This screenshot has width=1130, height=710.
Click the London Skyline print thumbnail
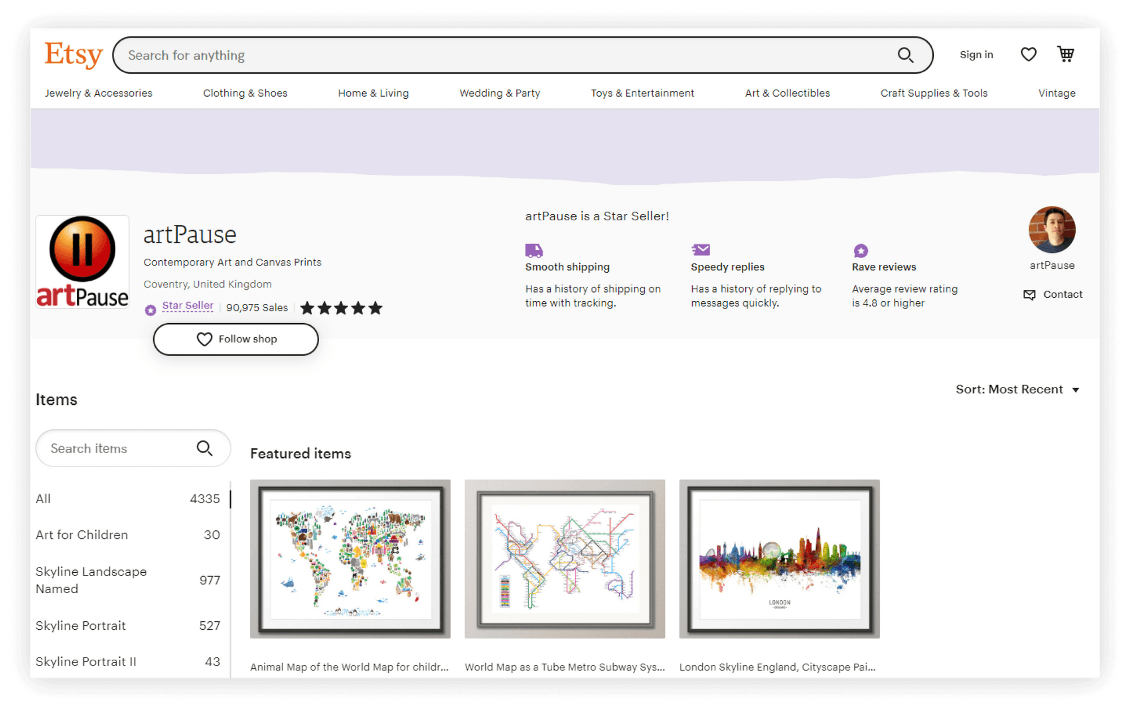pyautogui.click(x=779, y=559)
